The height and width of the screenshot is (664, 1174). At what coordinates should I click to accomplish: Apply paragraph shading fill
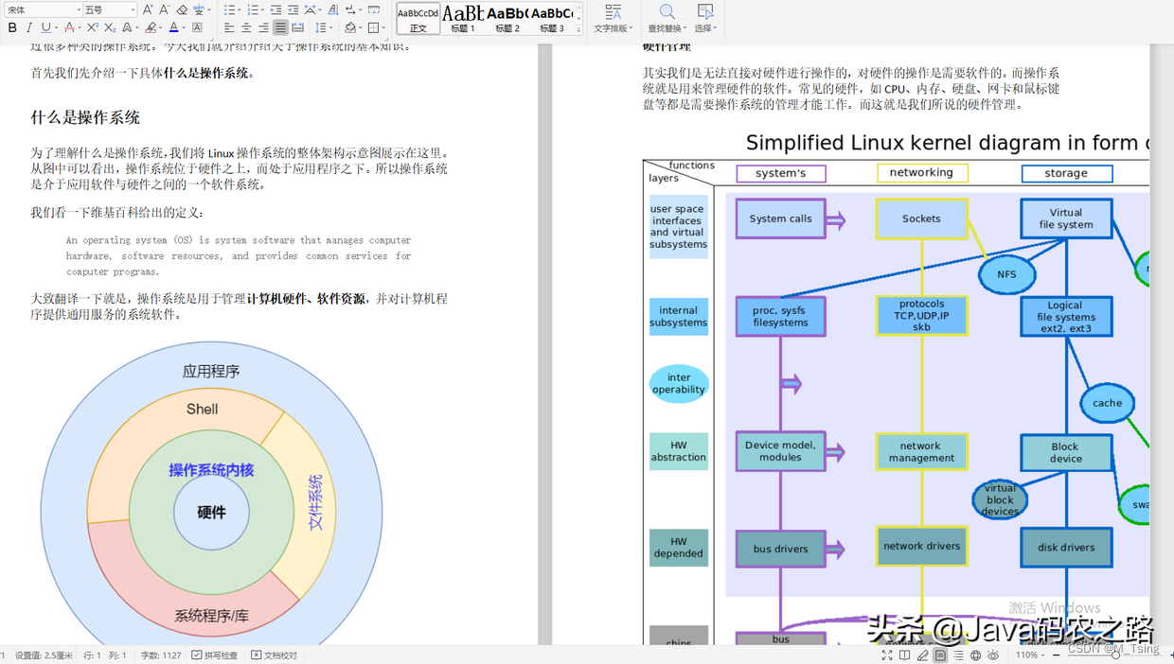(350, 27)
